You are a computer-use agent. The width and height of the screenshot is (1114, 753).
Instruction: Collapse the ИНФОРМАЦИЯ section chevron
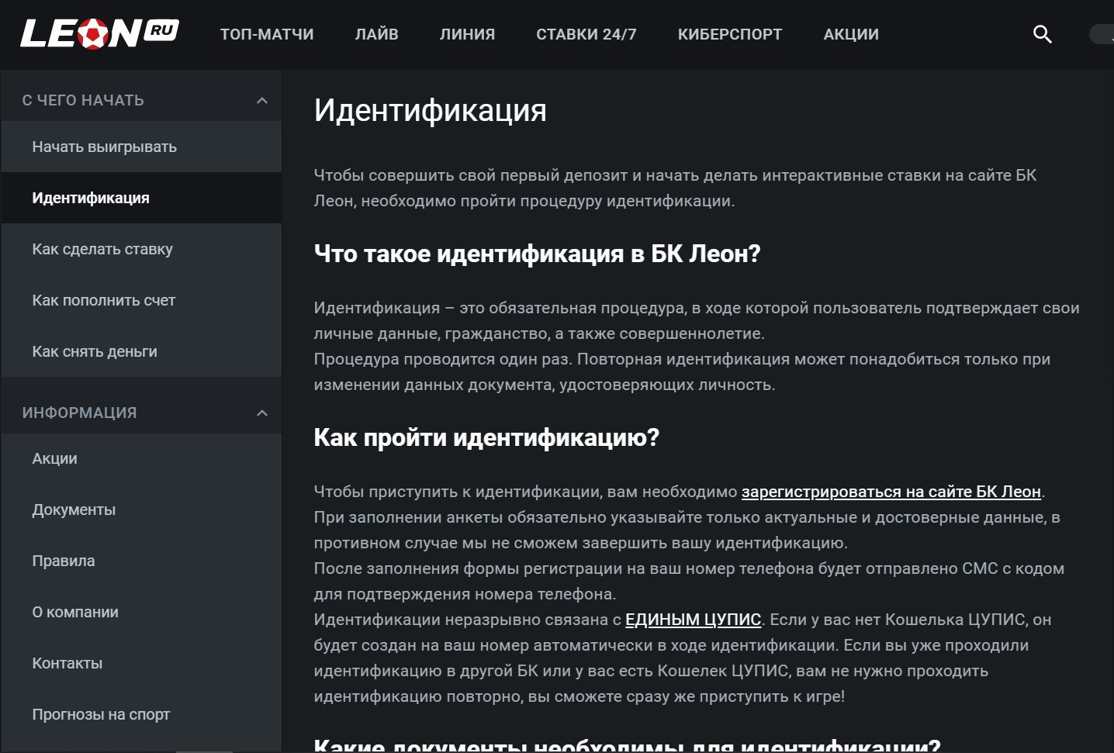pyautogui.click(x=262, y=413)
